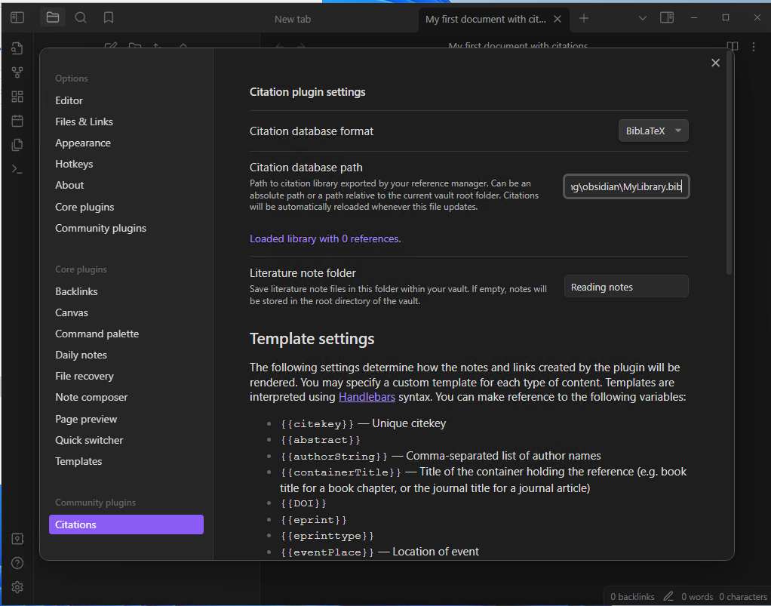Open the search magnifier icon
This screenshot has height=606, width=771.
(x=81, y=17)
